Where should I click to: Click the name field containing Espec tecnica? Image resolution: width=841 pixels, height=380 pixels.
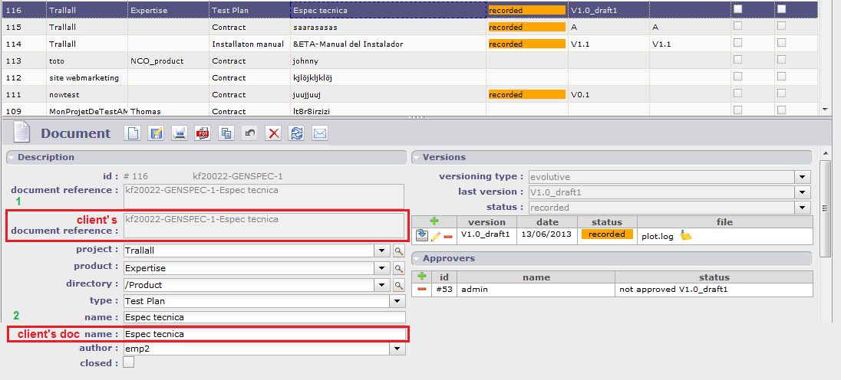tap(263, 317)
